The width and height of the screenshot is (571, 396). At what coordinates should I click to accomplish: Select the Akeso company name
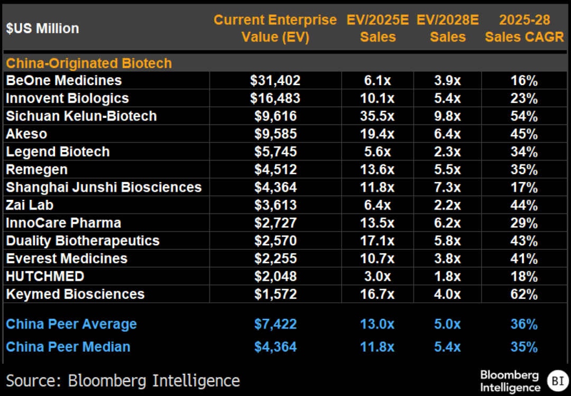pyautogui.click(x=26, y=134)
